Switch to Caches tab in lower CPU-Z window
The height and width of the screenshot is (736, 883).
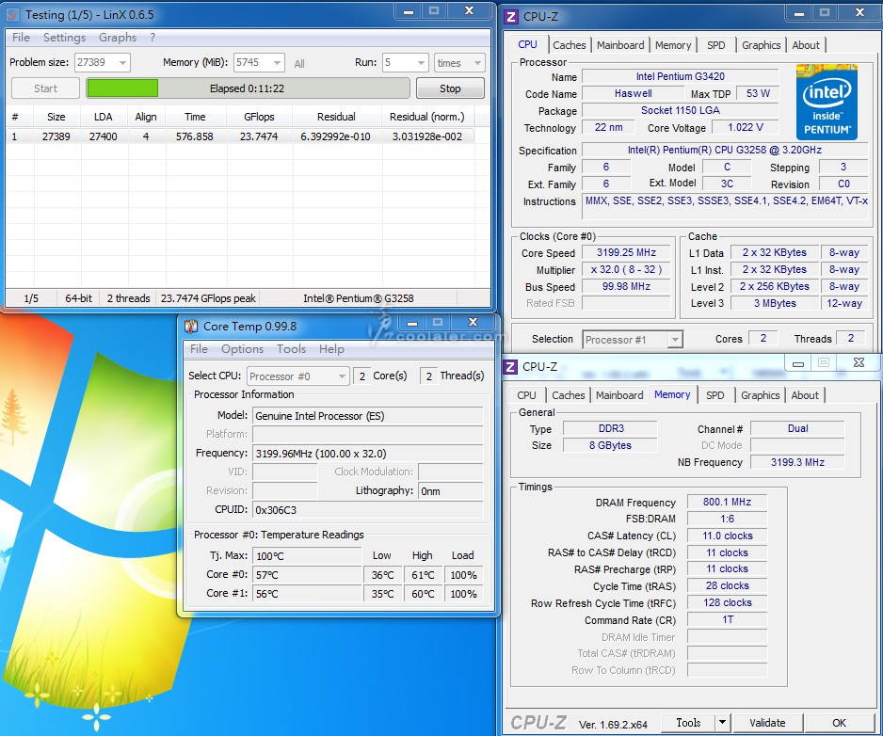(569, 395)
